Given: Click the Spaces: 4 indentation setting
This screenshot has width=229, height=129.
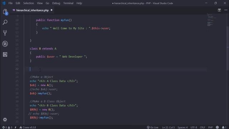Looking at the screenshot, I should coord(182,128).
